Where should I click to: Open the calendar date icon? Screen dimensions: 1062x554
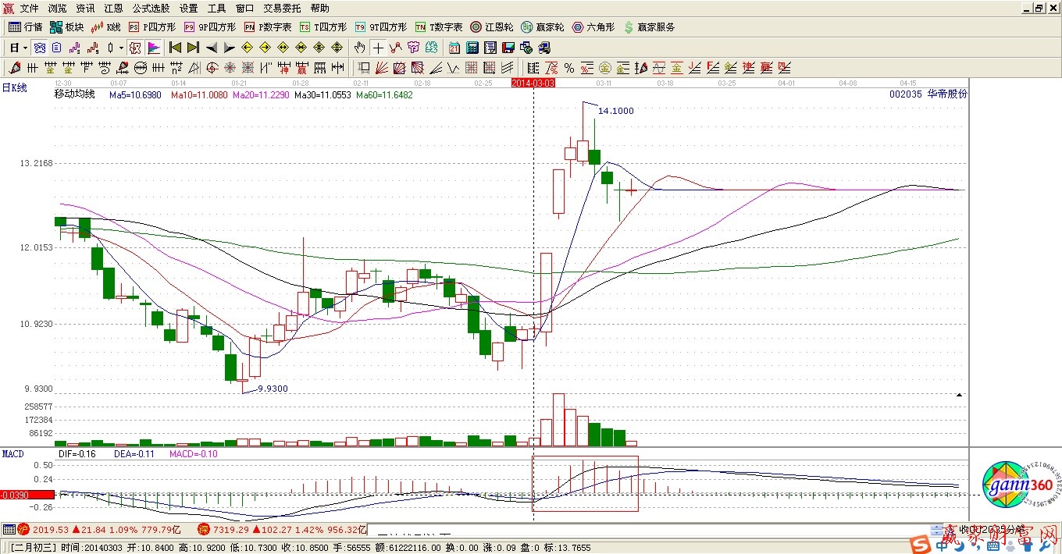[x=454, y=48]
